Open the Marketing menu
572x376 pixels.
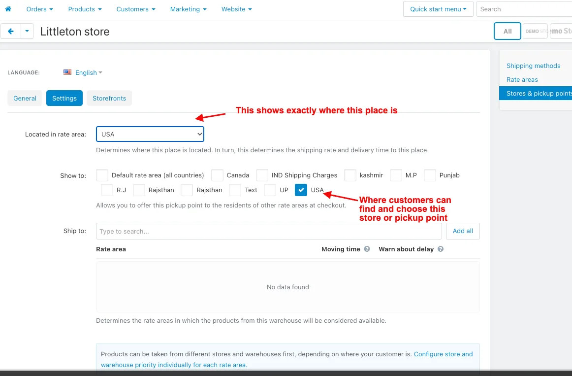pos(188,9)
